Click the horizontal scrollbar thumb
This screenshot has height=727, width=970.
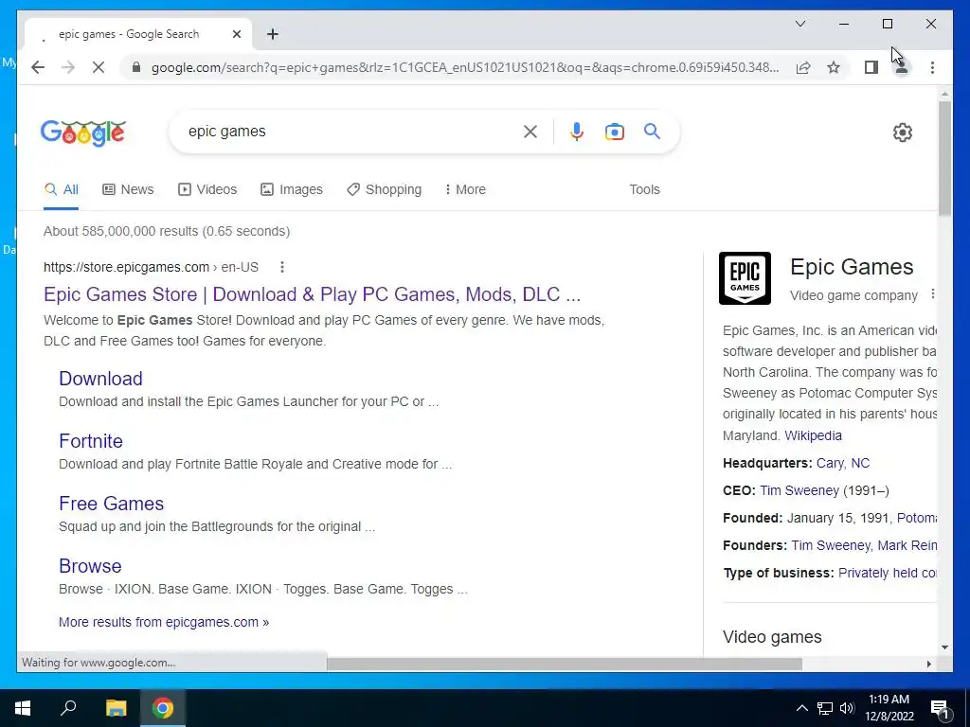click(565, 664)
